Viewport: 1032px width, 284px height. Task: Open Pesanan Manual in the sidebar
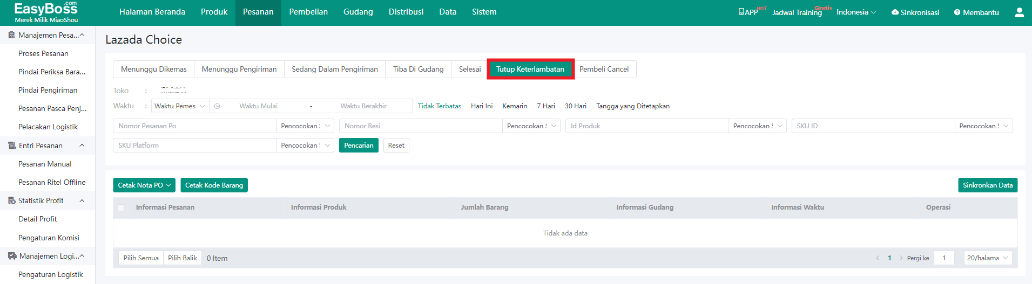[45, 164]
